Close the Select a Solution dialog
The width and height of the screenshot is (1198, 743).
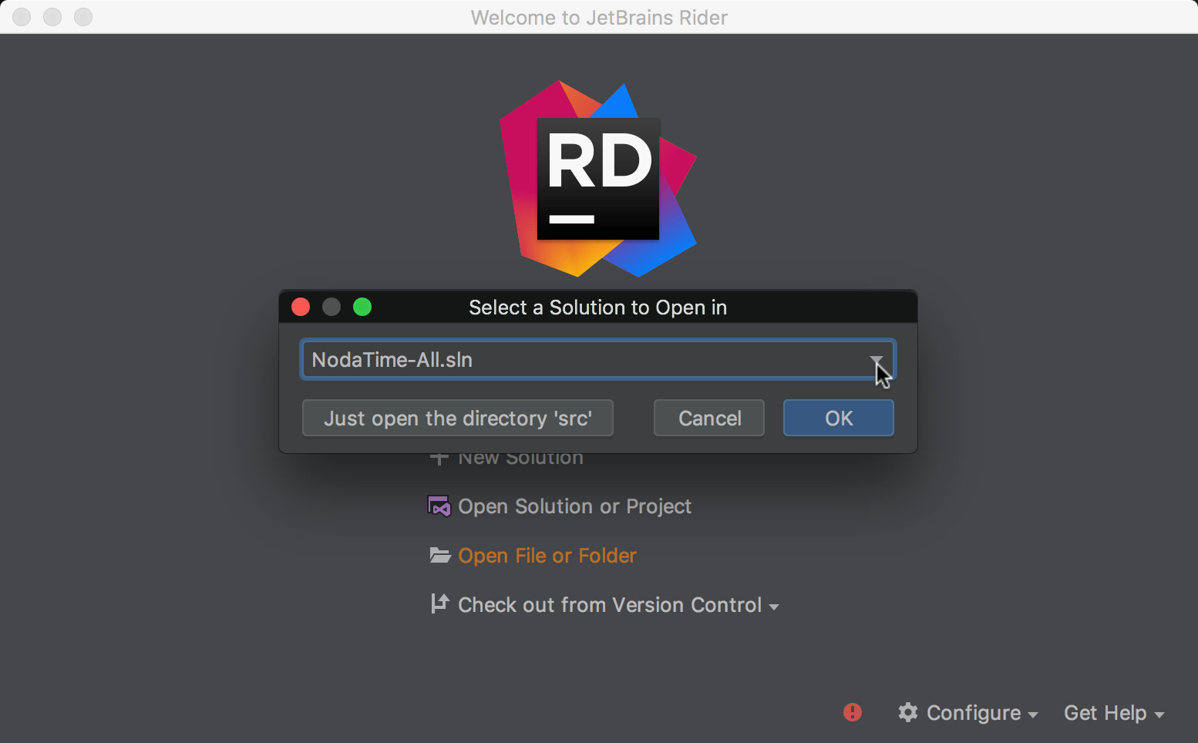[301, 308]
